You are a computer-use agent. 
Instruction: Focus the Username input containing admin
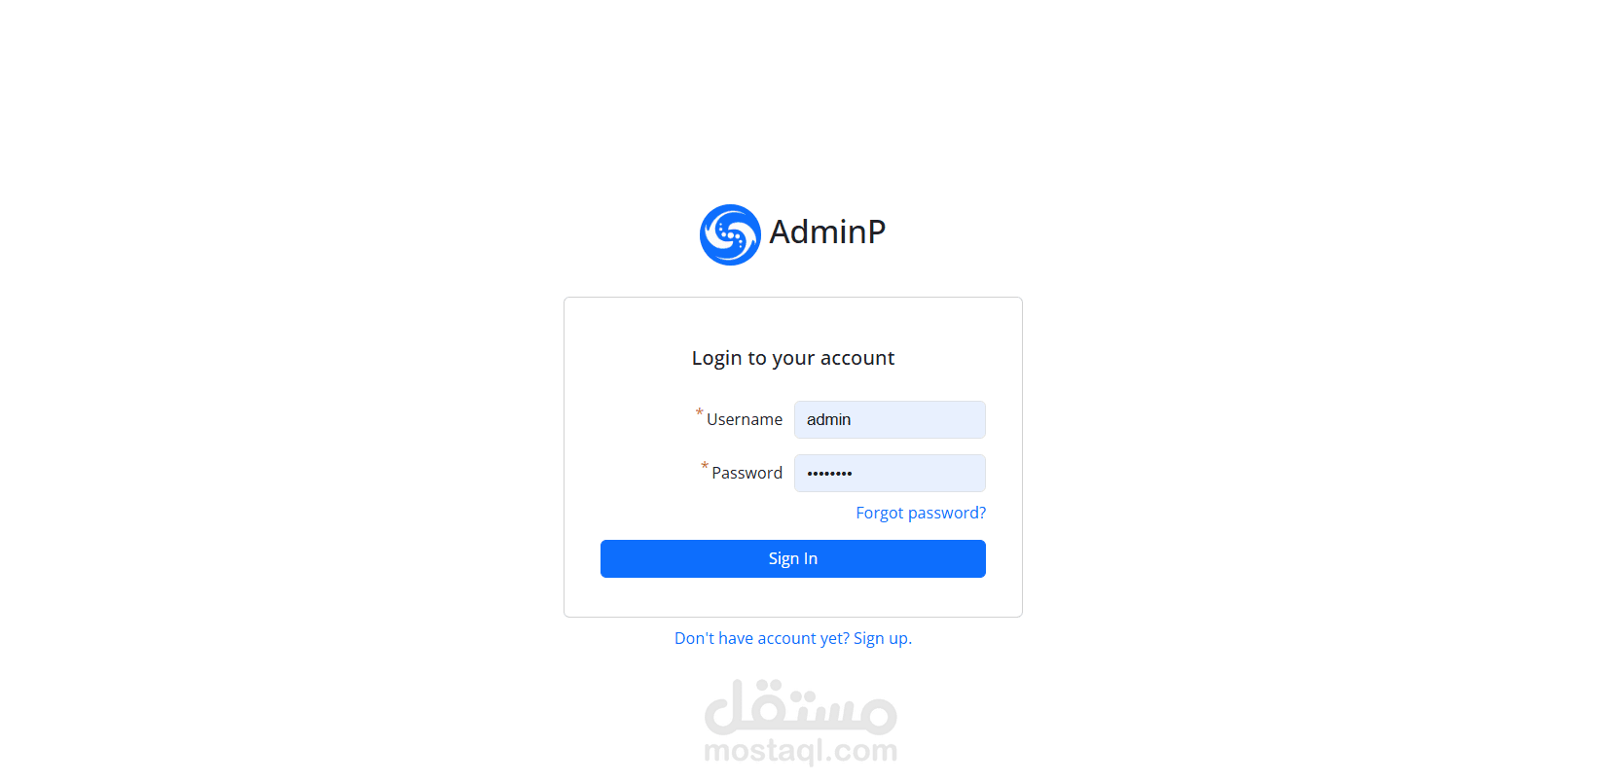click(x=890, y=419)
